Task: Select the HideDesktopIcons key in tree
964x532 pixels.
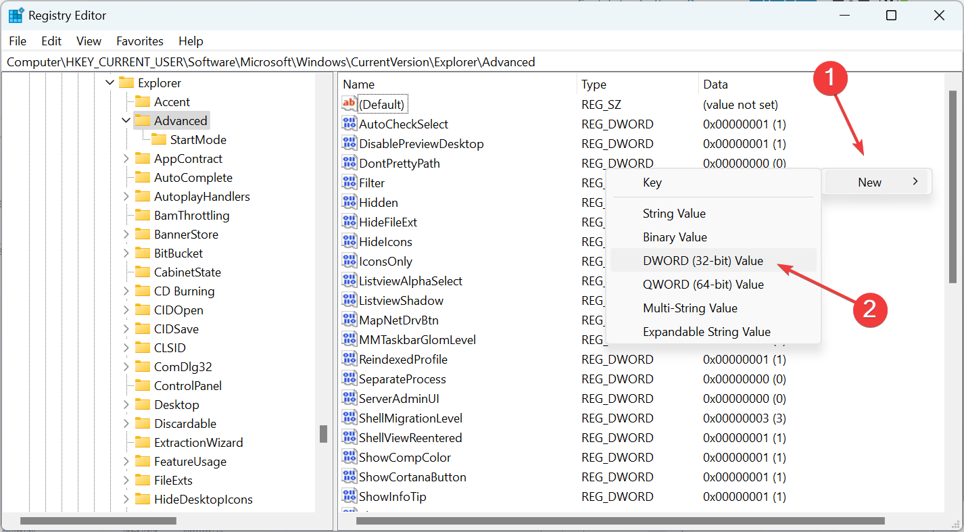Action: 203,499
